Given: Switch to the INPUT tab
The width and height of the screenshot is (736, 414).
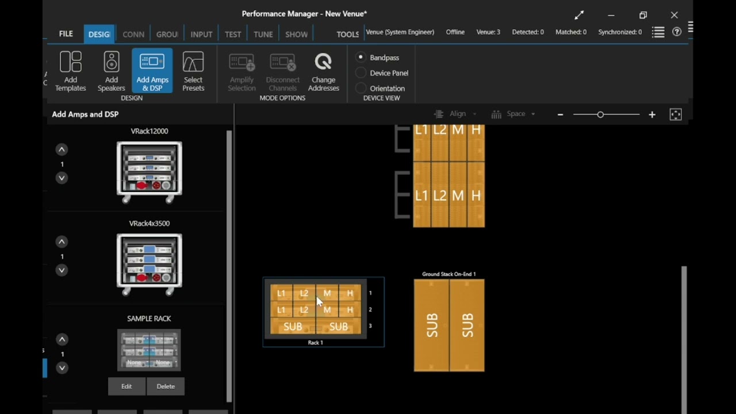Looking at the screenshot, I should [x=201, y=34].
